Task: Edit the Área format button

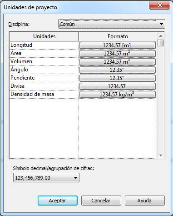Action: 118,54
